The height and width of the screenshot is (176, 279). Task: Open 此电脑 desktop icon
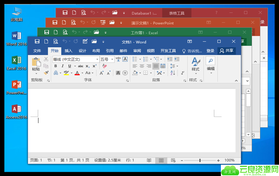pyautogui.click(x=17, y=14)
